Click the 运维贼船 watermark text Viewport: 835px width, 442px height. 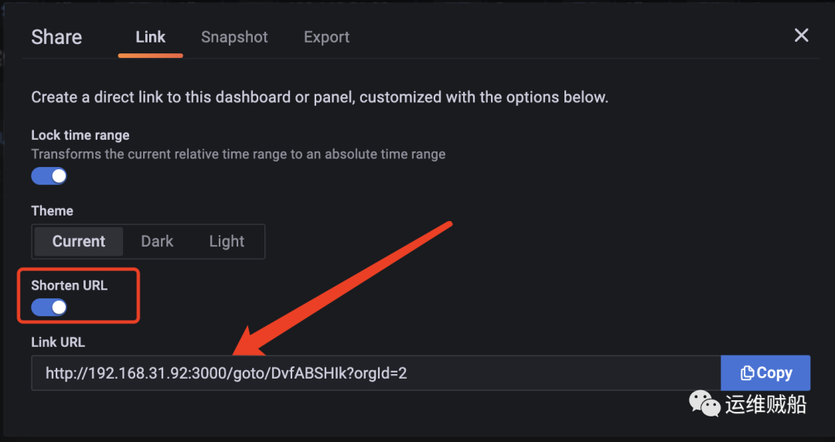[765, 405]
